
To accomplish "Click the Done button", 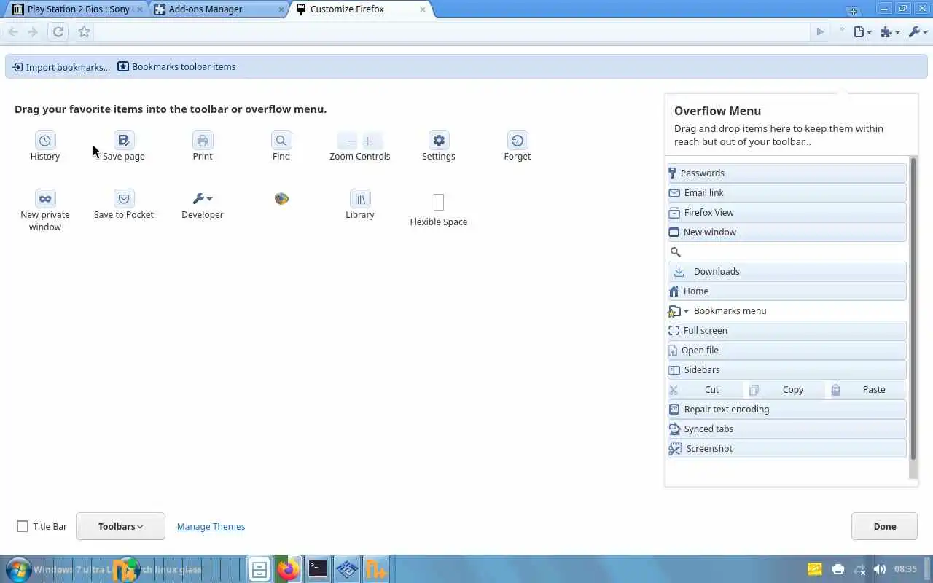I will pyautogui.click(x=885, y=526).
